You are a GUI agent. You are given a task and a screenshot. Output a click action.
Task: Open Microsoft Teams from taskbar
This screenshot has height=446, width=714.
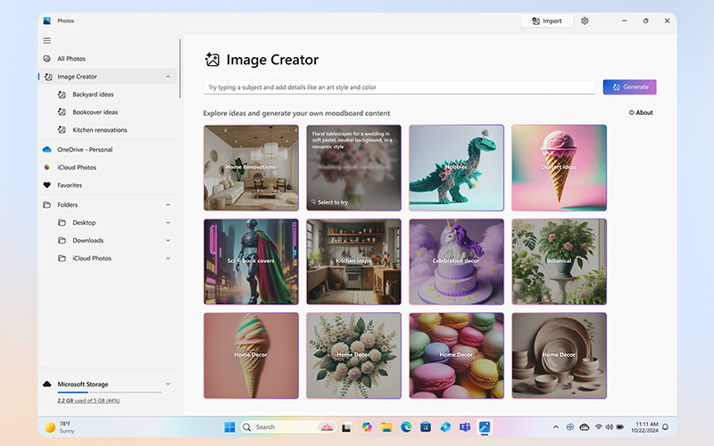pos(465,427)
